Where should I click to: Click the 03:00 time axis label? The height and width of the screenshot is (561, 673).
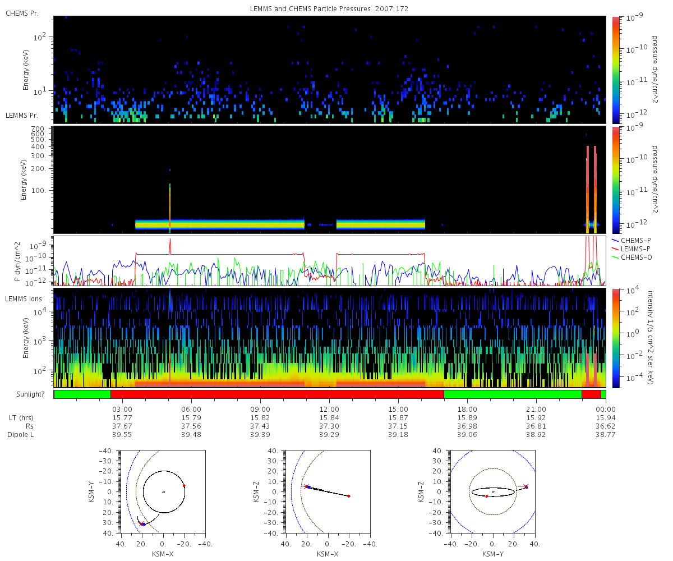coord(122,409)
